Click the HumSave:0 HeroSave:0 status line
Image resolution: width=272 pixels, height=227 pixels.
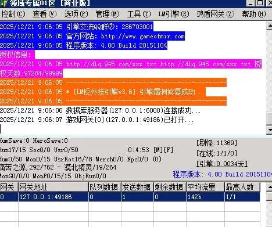click(34, 140)
